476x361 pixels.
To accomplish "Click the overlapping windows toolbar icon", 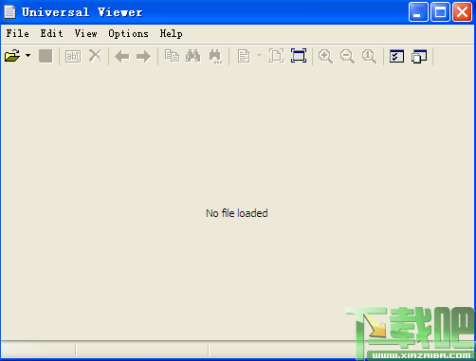I will [x=419, y=57].
